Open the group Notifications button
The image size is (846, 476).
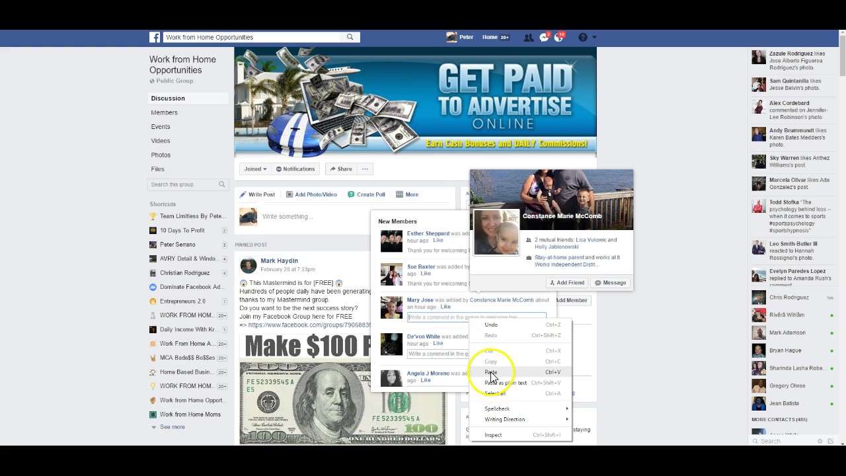(x=295, y=169)
